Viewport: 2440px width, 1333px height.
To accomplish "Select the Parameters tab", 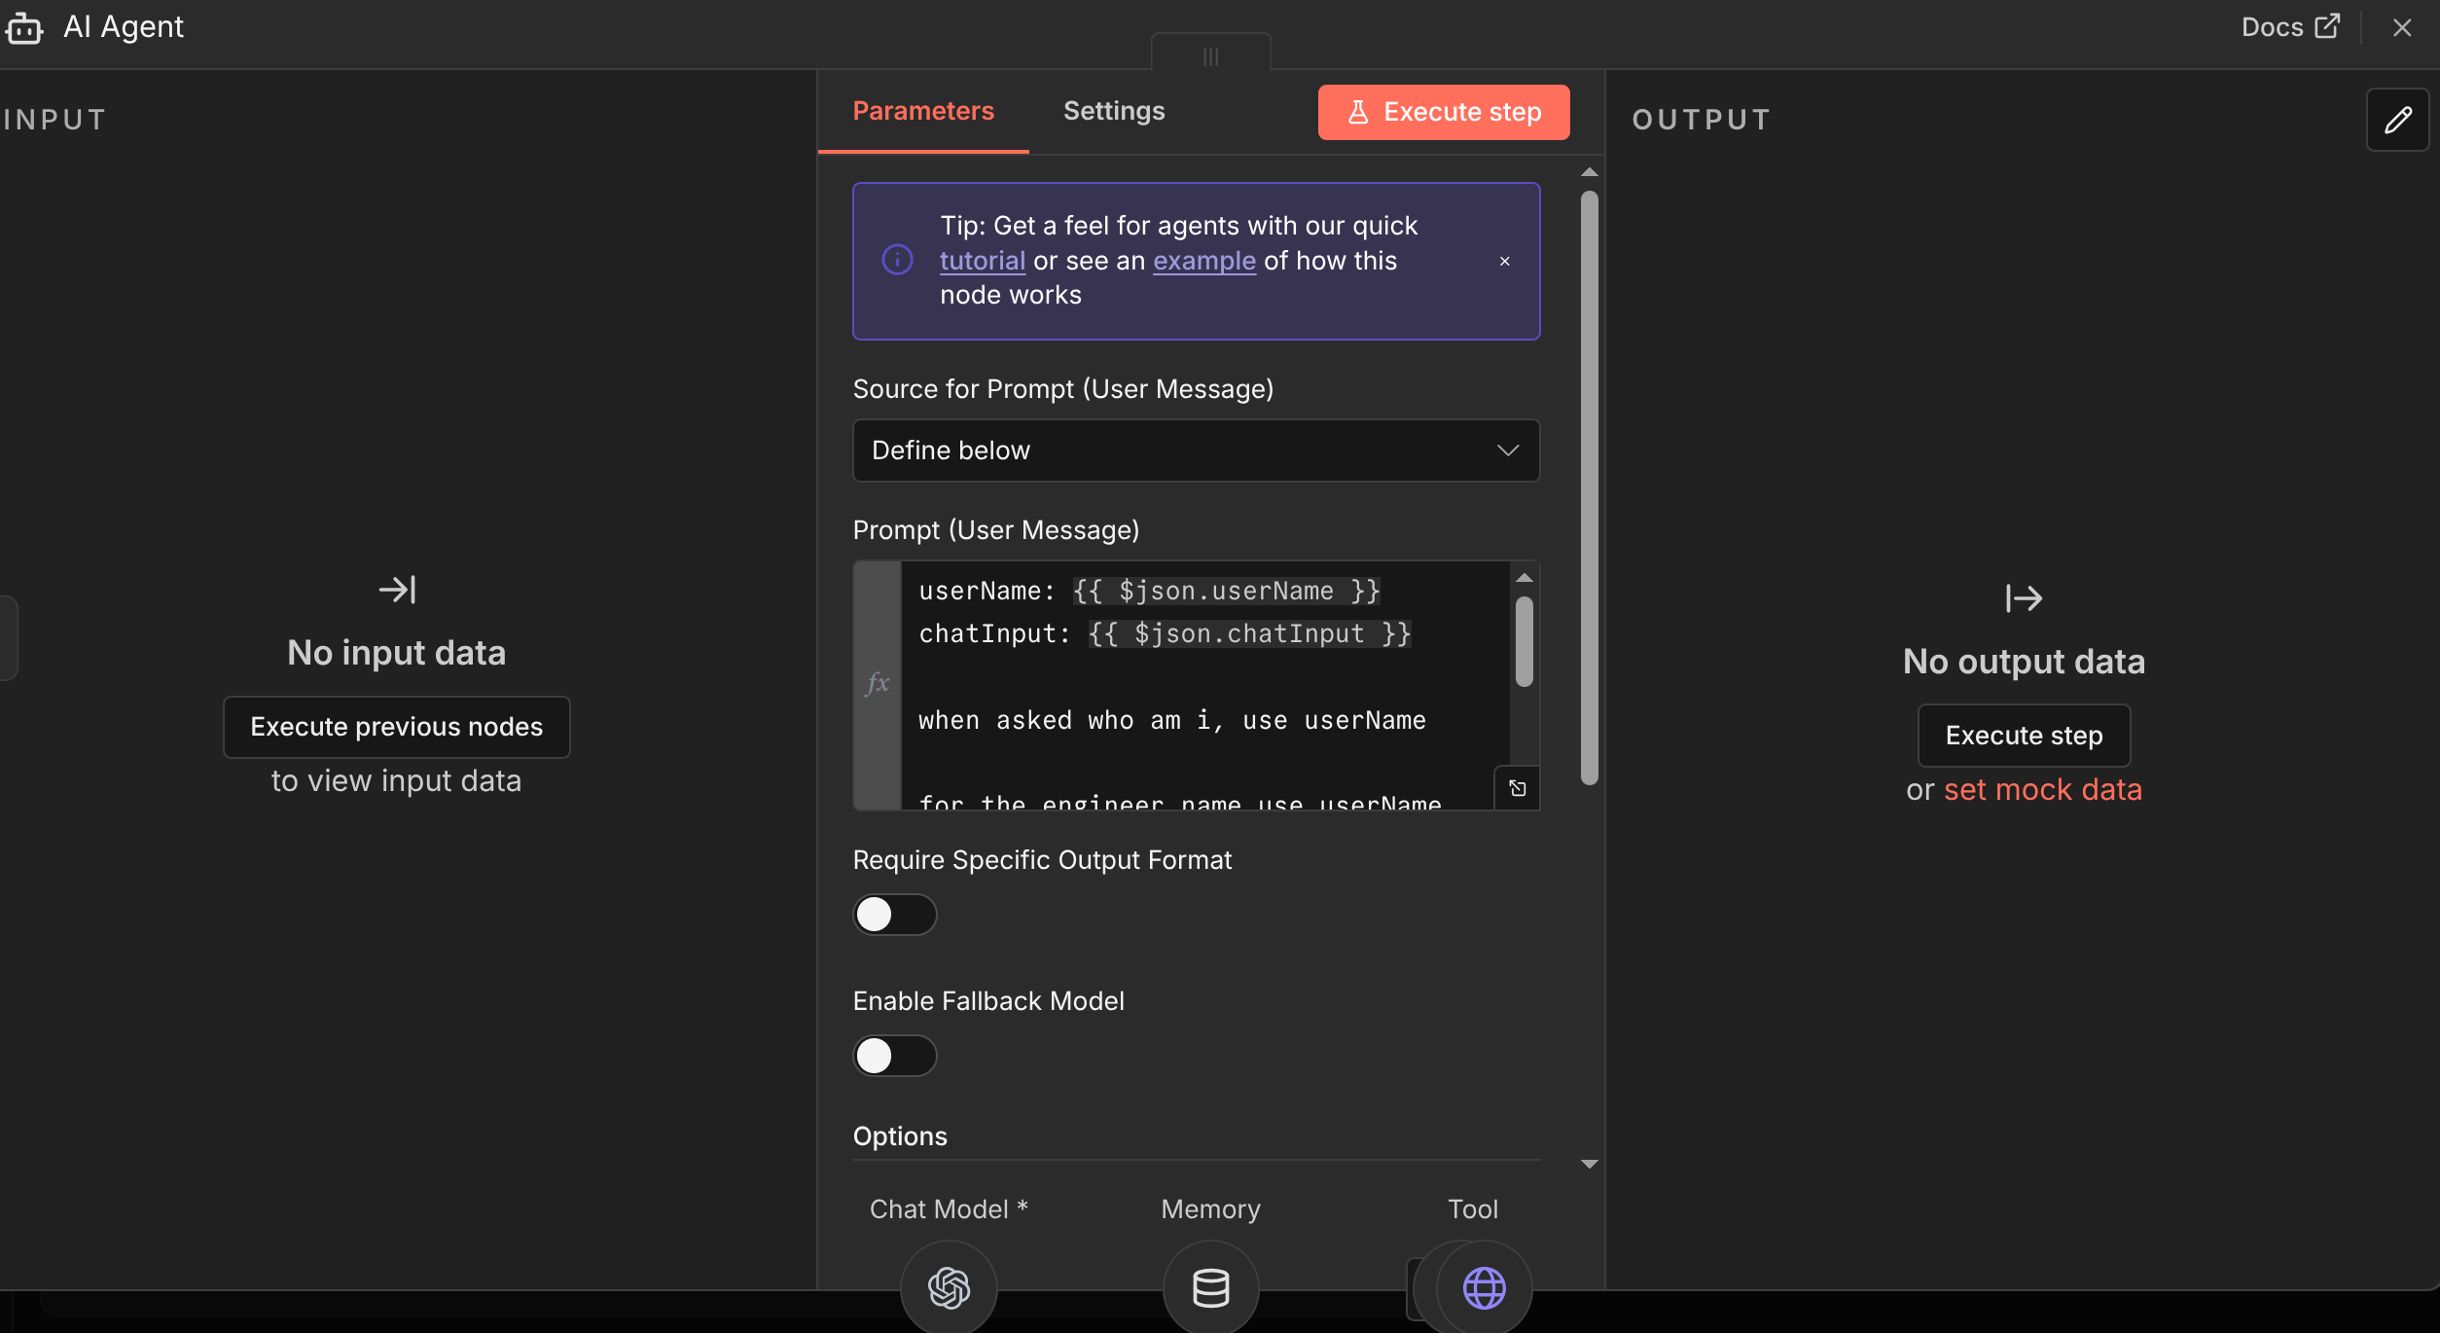I will click(x=923, y=110).
